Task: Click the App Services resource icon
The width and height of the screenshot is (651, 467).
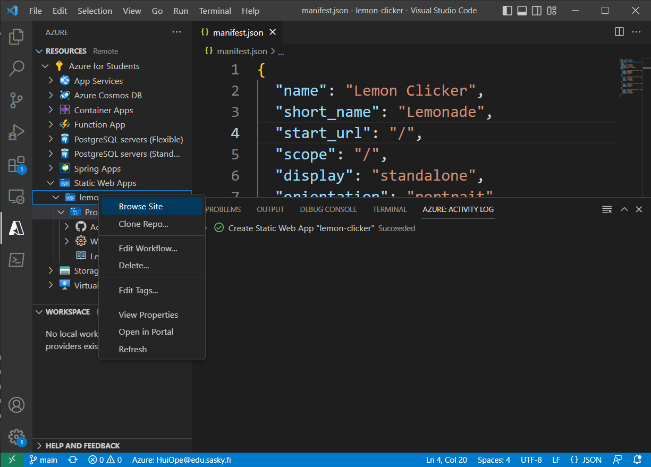Action: tap(65, 81)
